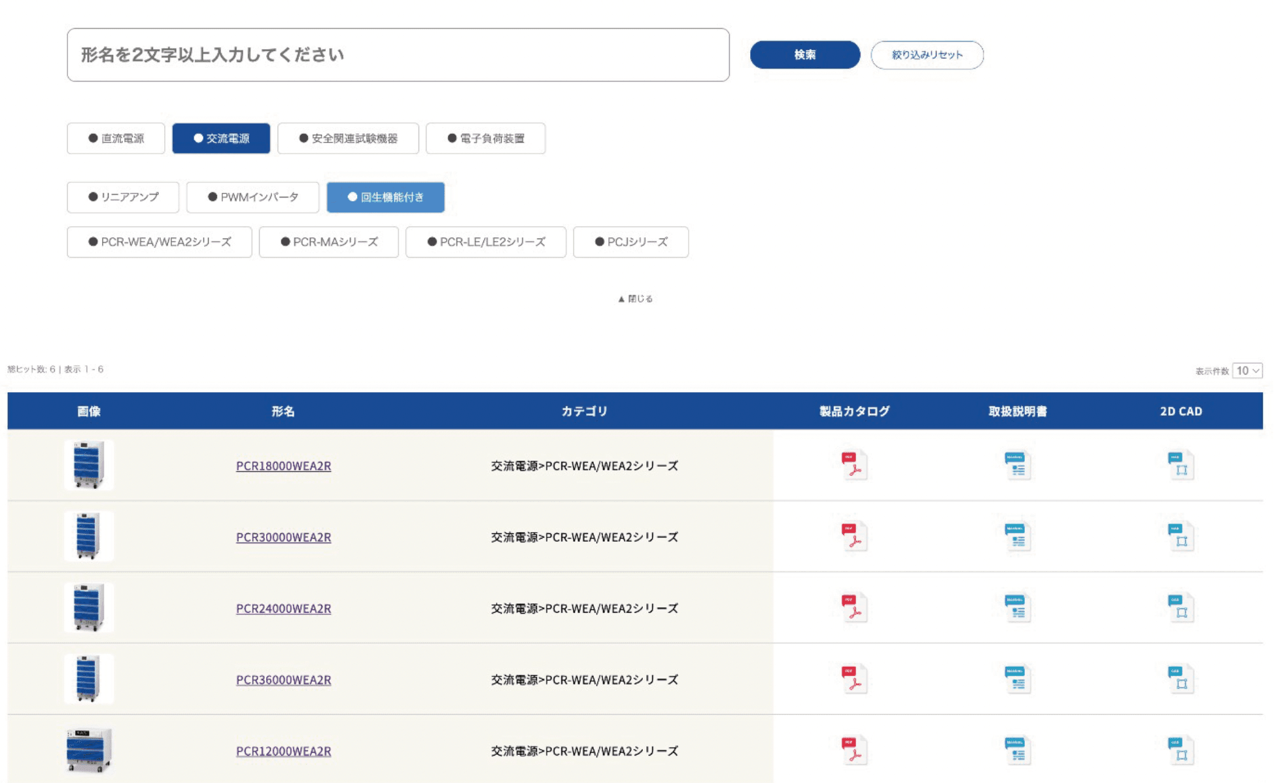Download 2D CAD for PCR18000WEA2R
The height and width of the screenshot is (783, 1274).
[x=1181, y=465]
